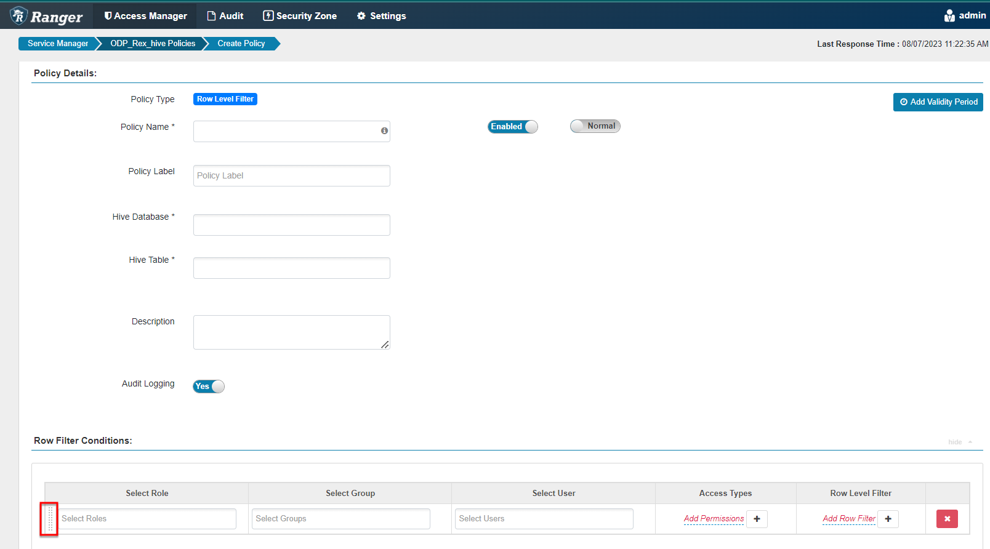The image size is (990, 549).
Task: Click the Create Policy breadcrumb
Action: [241, 44]
